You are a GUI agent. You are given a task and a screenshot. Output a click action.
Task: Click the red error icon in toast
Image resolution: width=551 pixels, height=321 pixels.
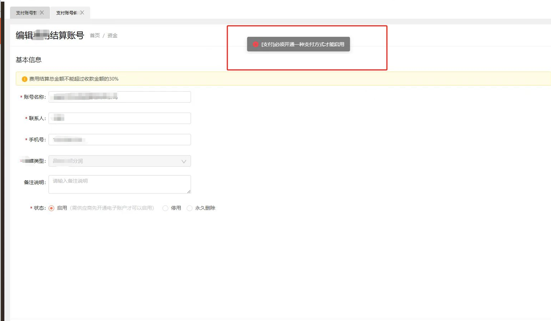[x=255, y=44]
